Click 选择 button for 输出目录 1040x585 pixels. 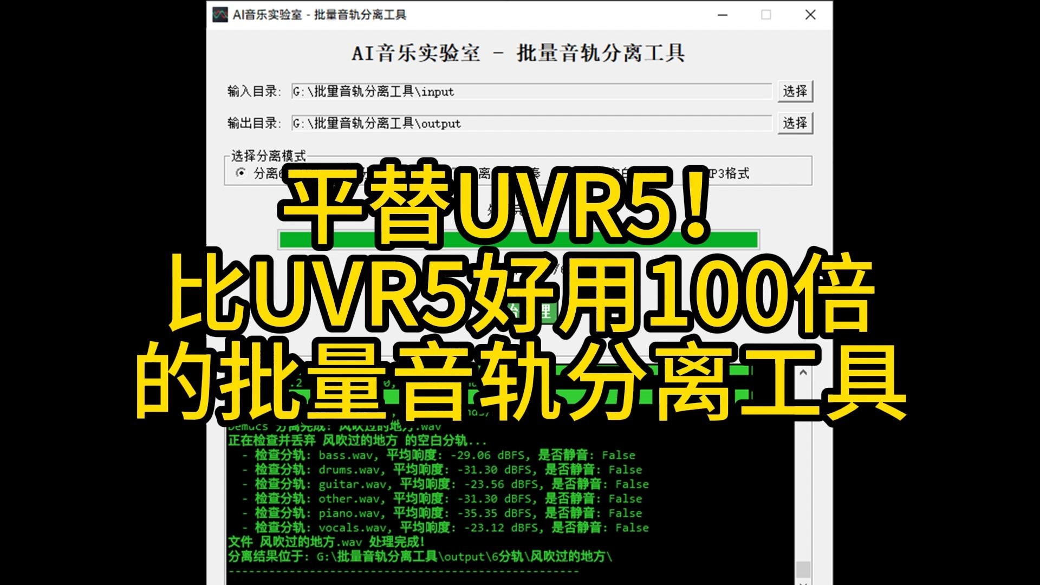point(795,123)
